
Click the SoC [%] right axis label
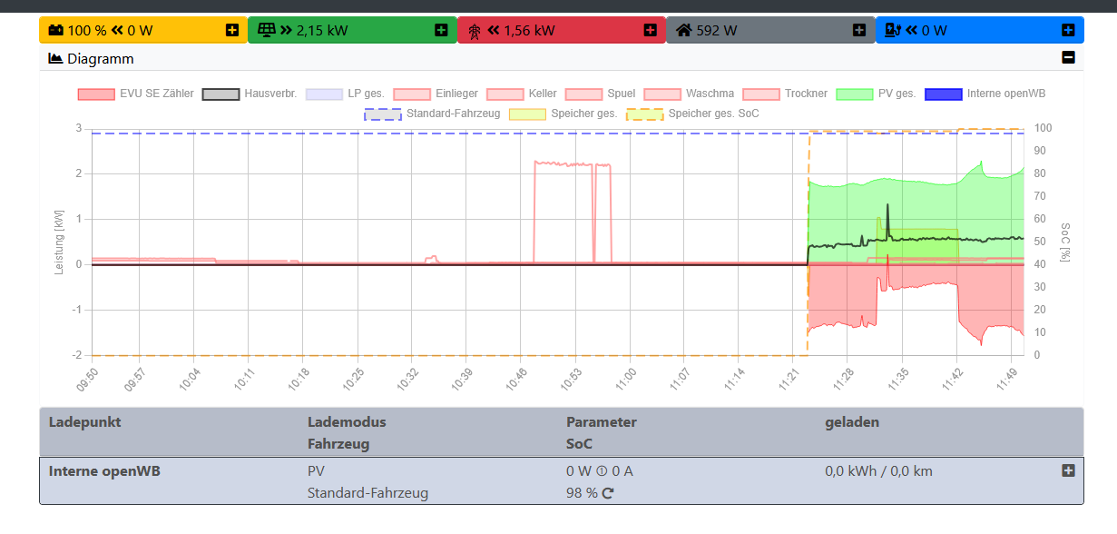tap(1065, 241)
